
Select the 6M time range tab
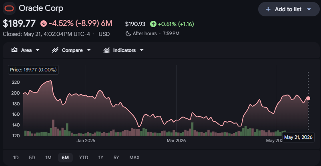pos(65,158)
